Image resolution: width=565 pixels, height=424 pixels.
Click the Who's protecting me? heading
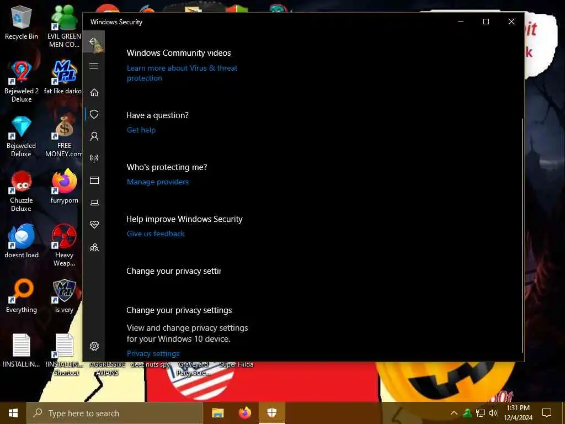click(167, 167)
